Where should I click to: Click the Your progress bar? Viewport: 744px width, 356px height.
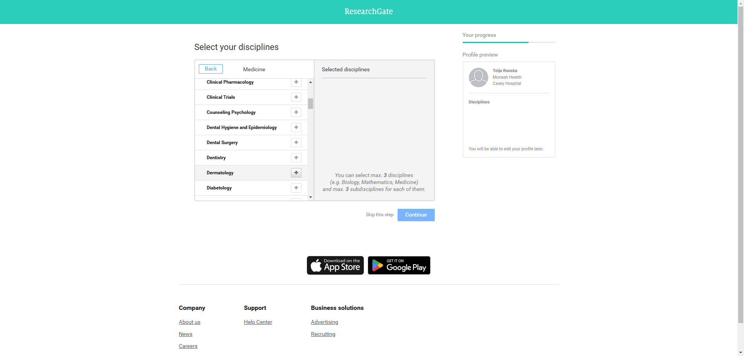[509, 42]
